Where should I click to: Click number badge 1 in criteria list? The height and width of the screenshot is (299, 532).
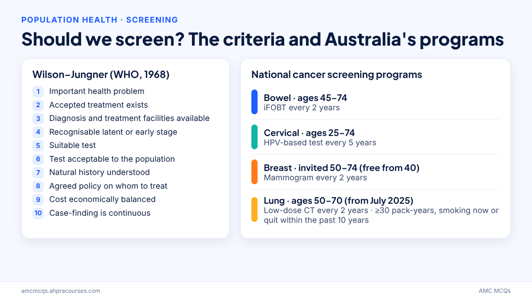click(x=38, y=92)
